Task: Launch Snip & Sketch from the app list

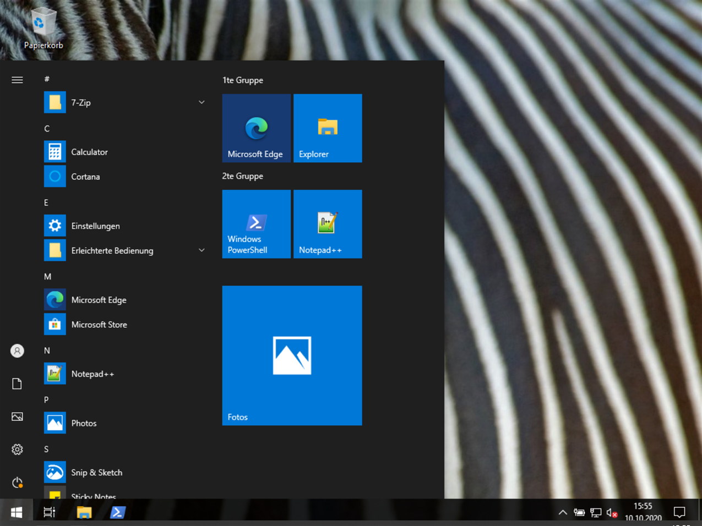Action: coord(126,472)
